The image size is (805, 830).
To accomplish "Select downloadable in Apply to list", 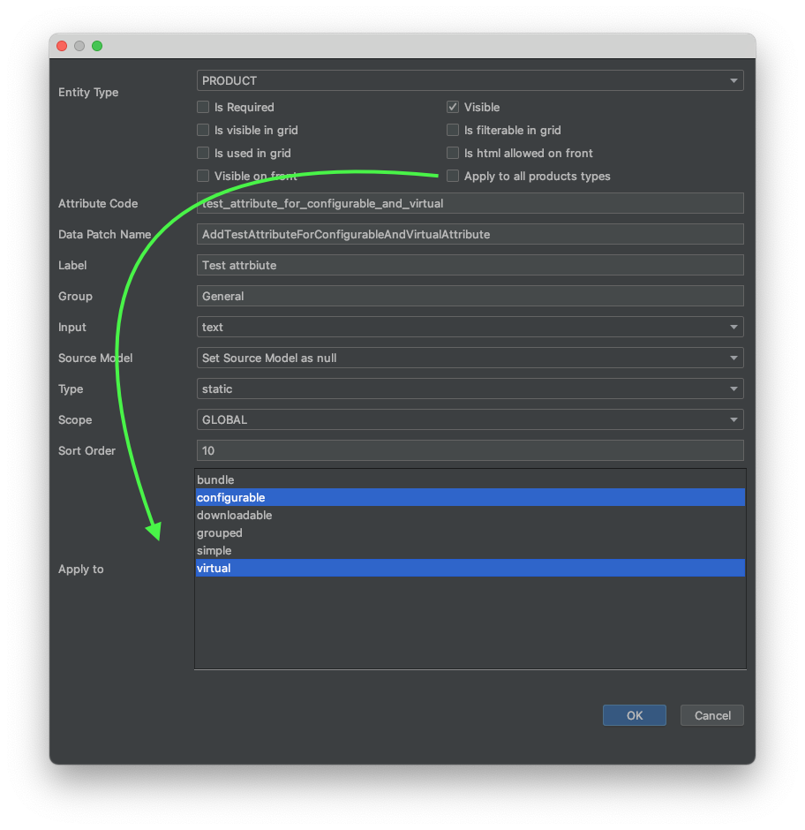I will click(470, 515).
